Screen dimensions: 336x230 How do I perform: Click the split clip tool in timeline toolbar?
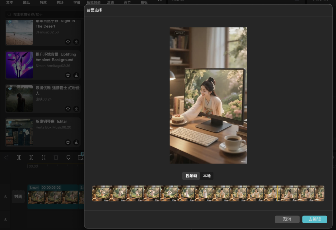19,157
